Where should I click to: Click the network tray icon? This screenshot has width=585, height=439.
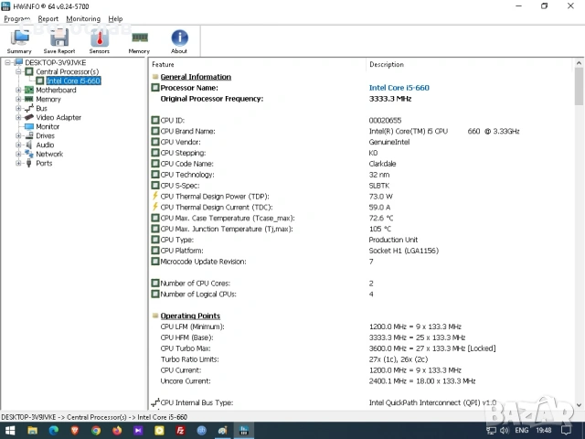pyautogui.click(x=492, y=431)
